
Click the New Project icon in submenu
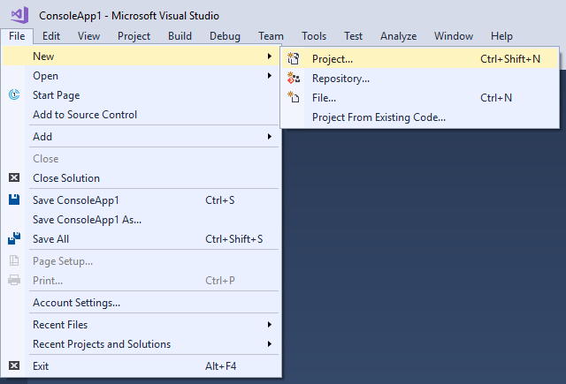(294, 59)
